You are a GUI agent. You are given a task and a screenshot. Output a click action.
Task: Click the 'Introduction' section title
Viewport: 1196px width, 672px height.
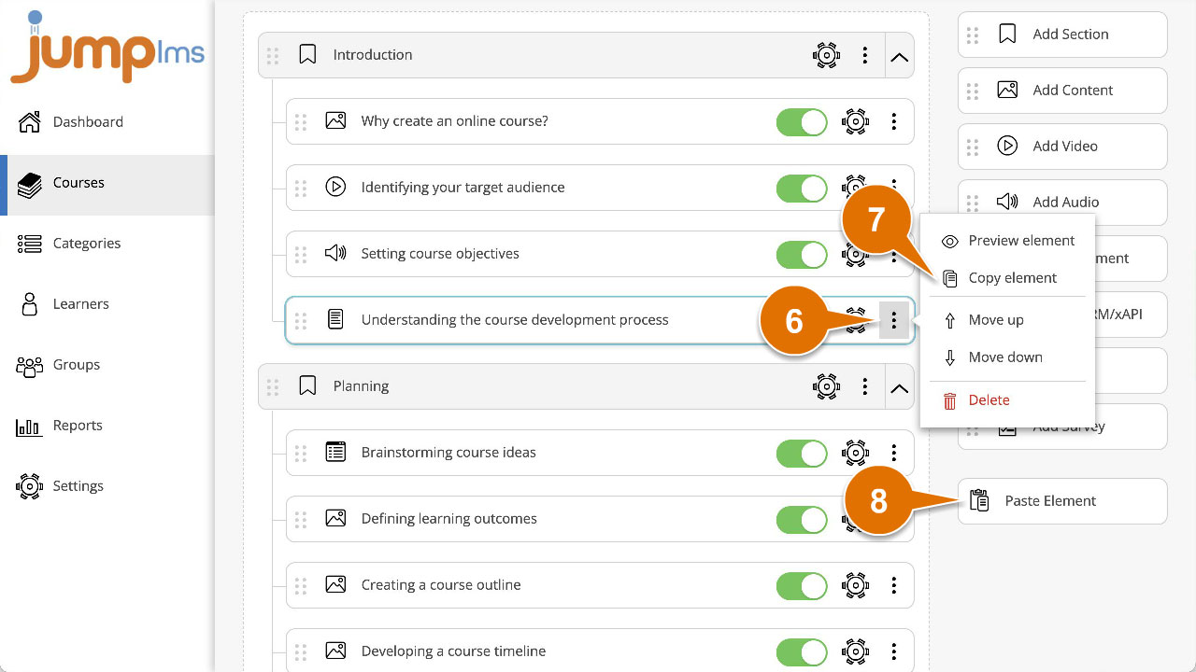click(373, 55)
